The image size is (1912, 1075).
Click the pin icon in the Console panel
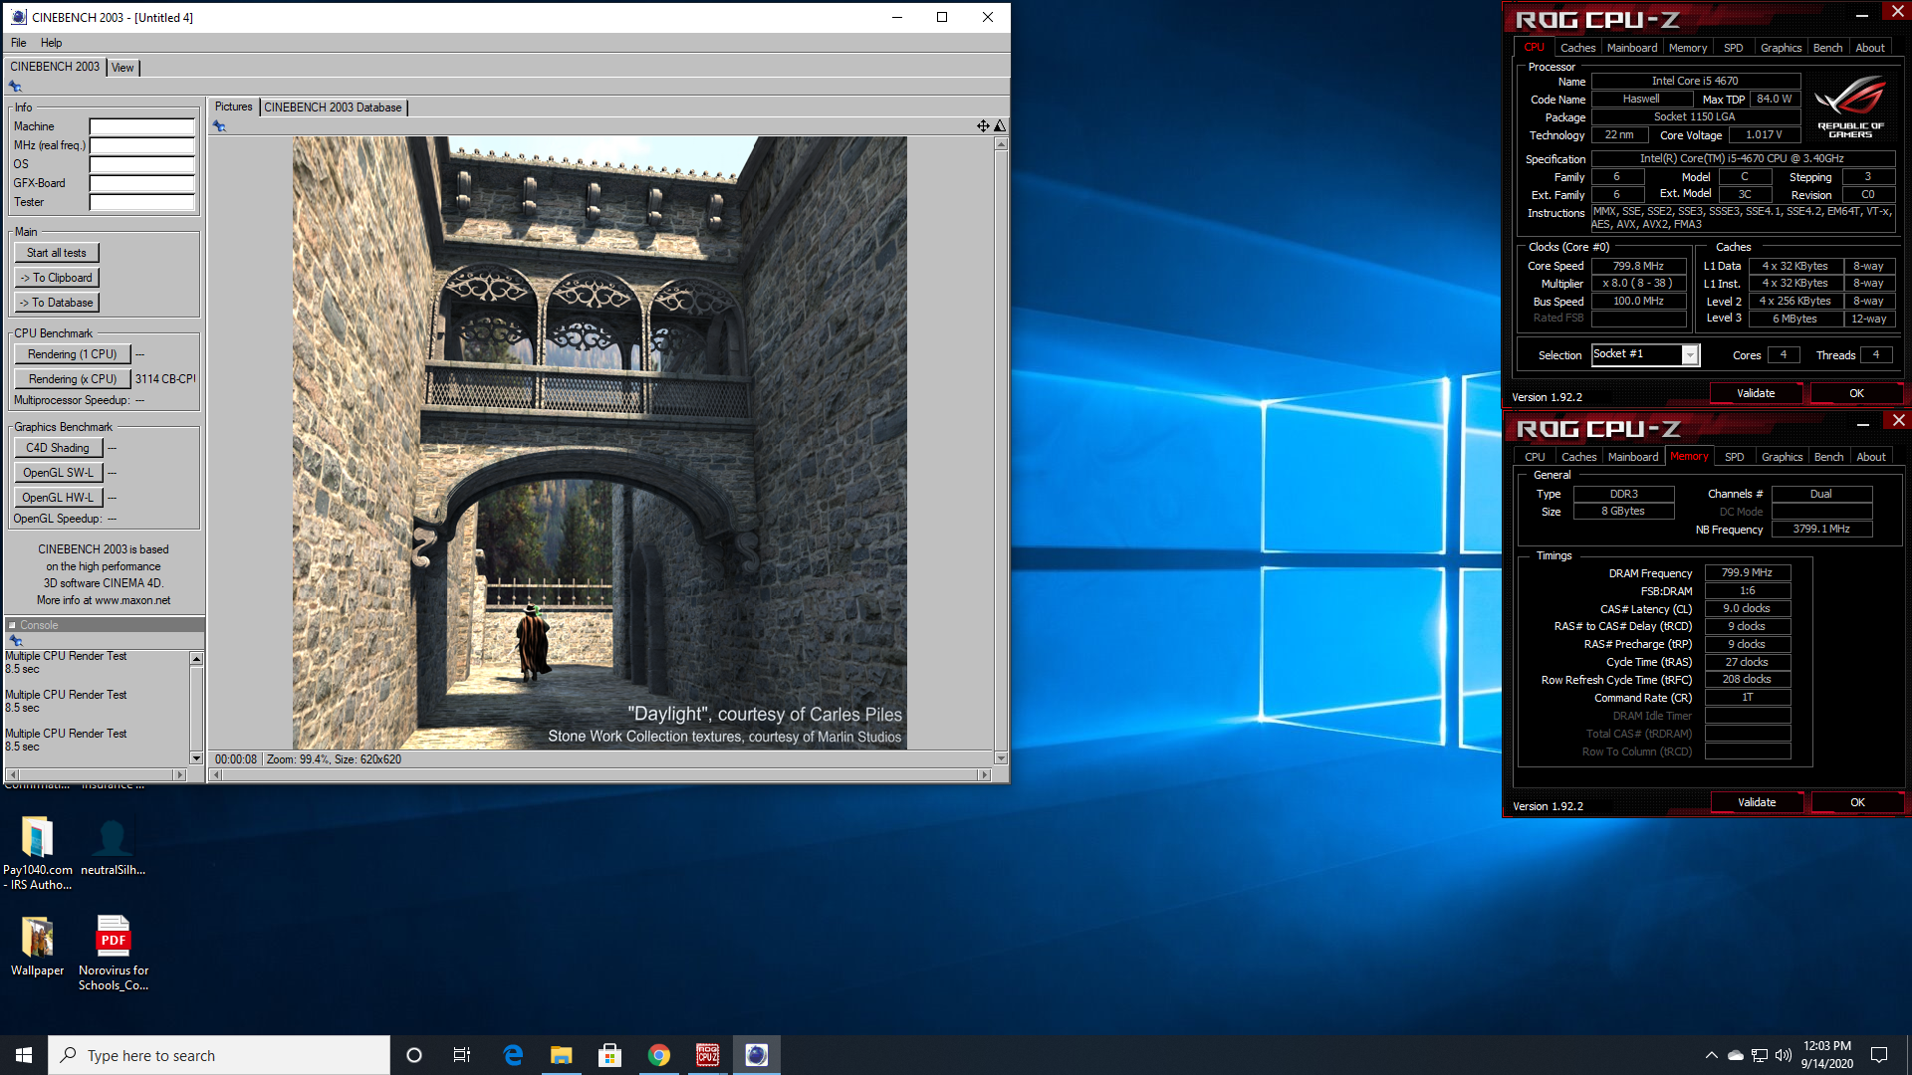click(x=15, y=640)
